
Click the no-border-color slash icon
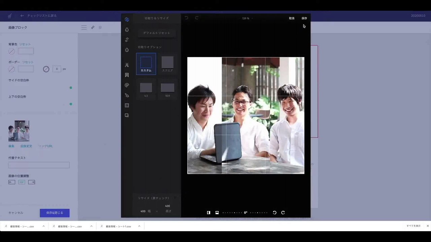pyautogui.click(x=12, y=69)
